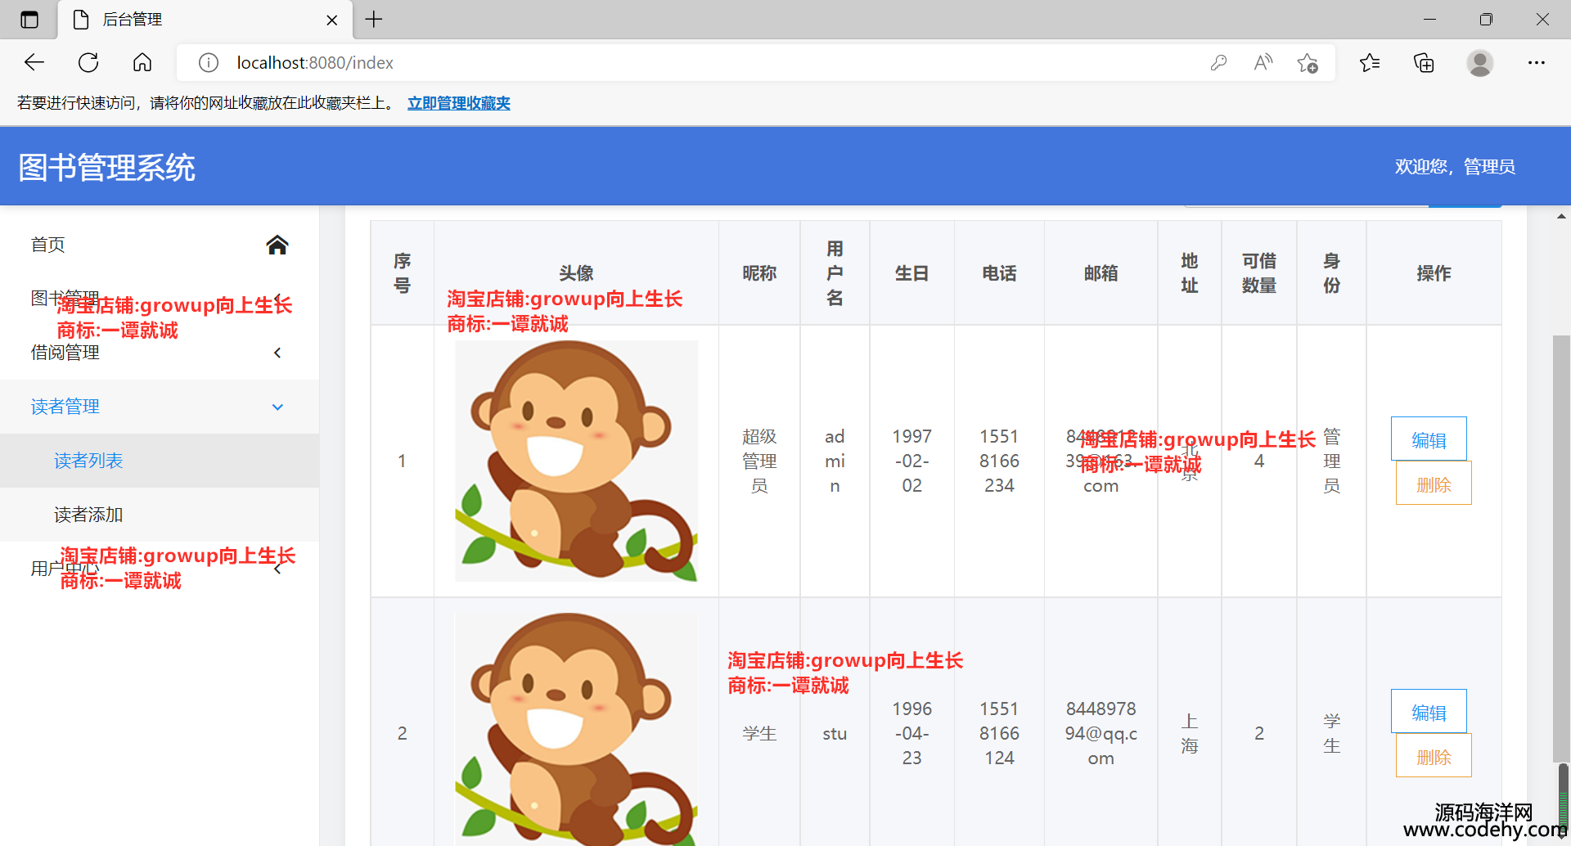Screen dimensions: 1571x846
Task: Expand the 借阅管理 chevron arrow
Action: pos(277,353)
